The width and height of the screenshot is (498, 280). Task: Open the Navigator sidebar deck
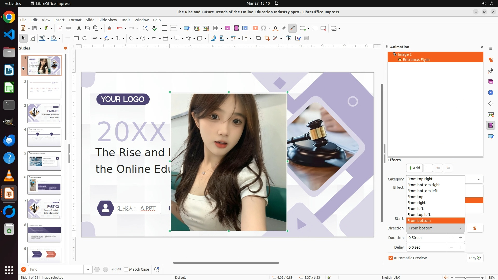coord(490,93)
